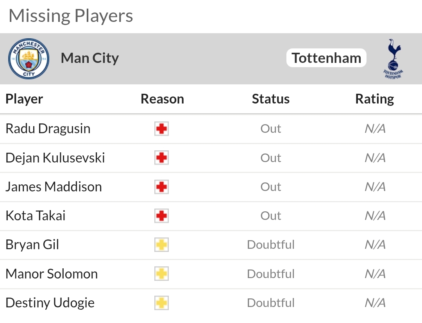The image size is (422, 323).
Task: Click Kota Takai's red injury icon
Action: click(x=161, y=216)
